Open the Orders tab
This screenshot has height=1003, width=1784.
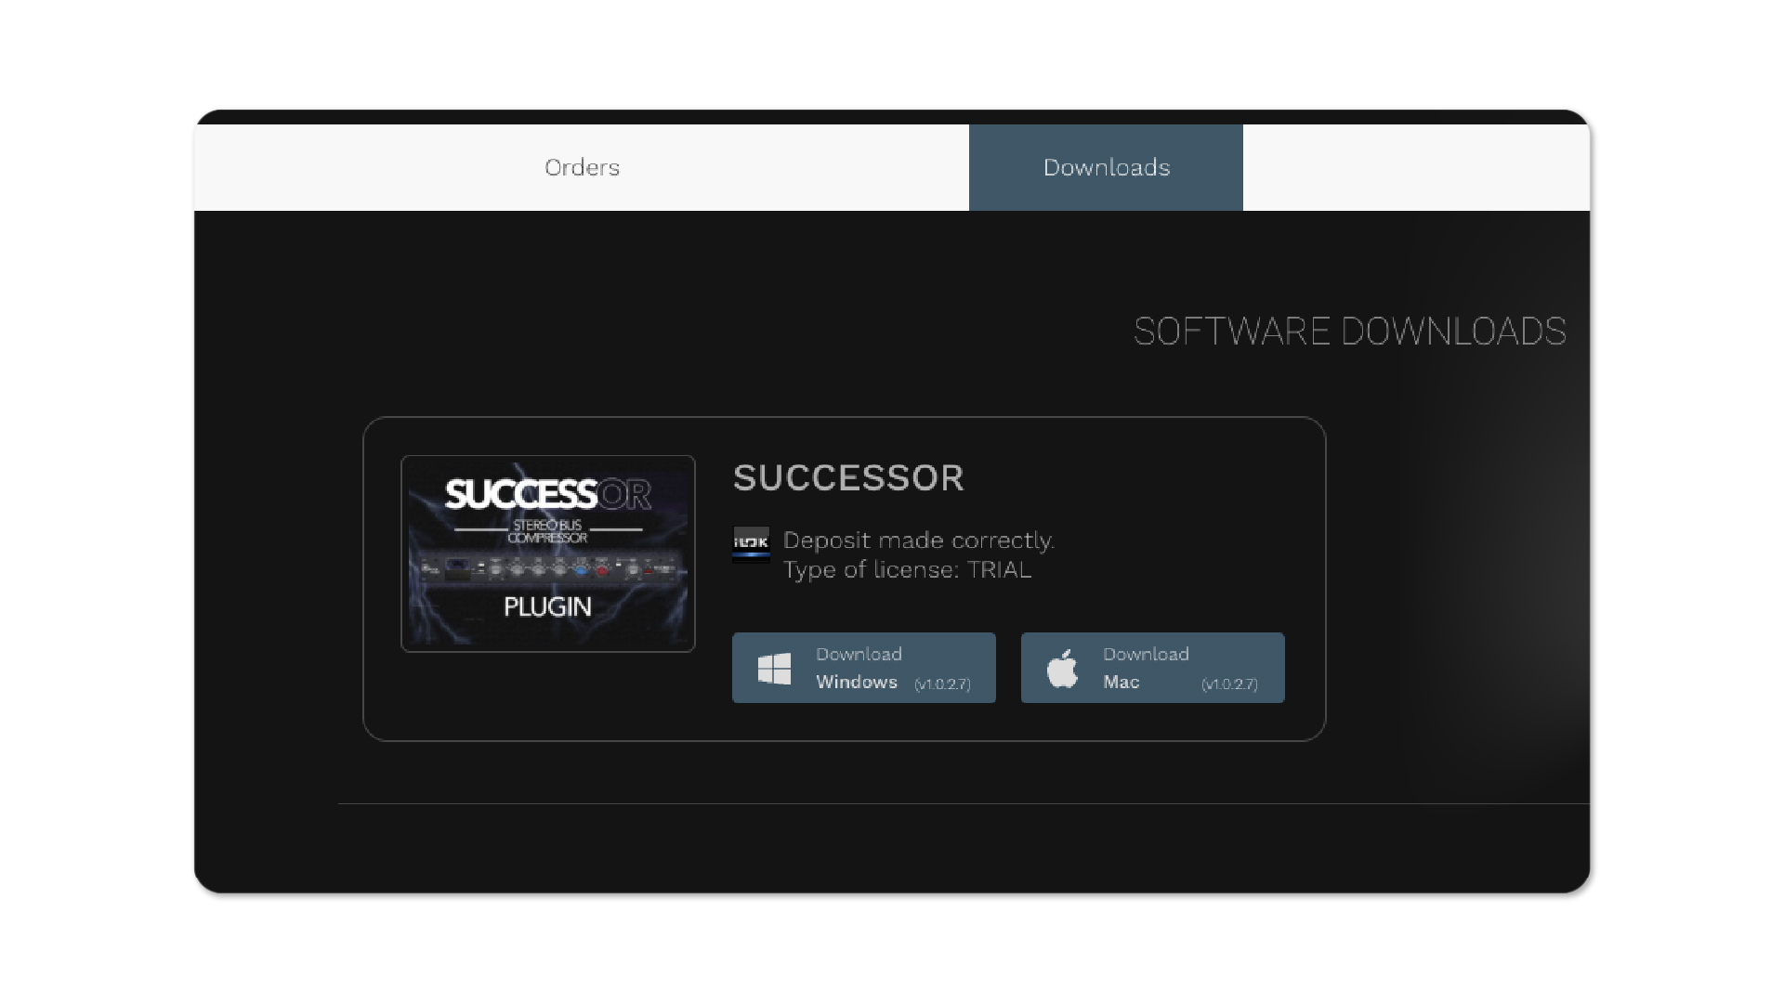click(x=582, y=167)
